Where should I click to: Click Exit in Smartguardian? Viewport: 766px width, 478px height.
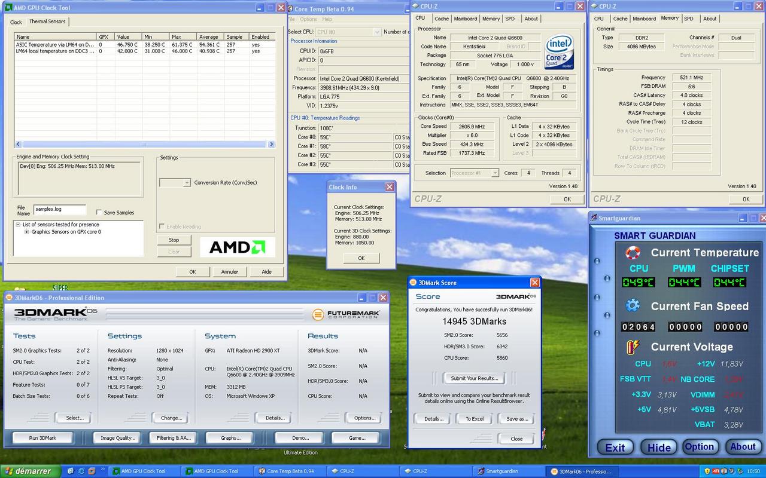pos(615,448)
